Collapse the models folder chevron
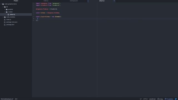Screen dimensions: 178x100 [x=5, y=12]
